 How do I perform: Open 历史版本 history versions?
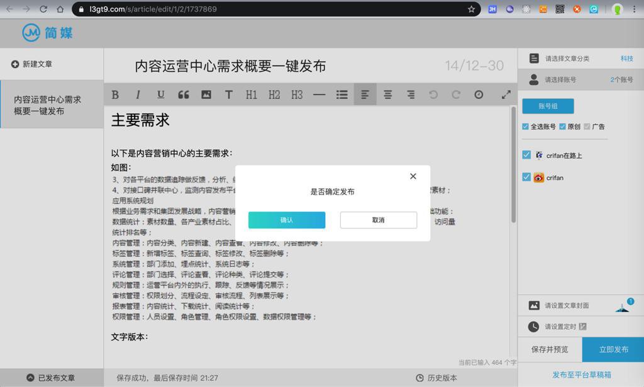pyautogui.click(x=436, y=378)
